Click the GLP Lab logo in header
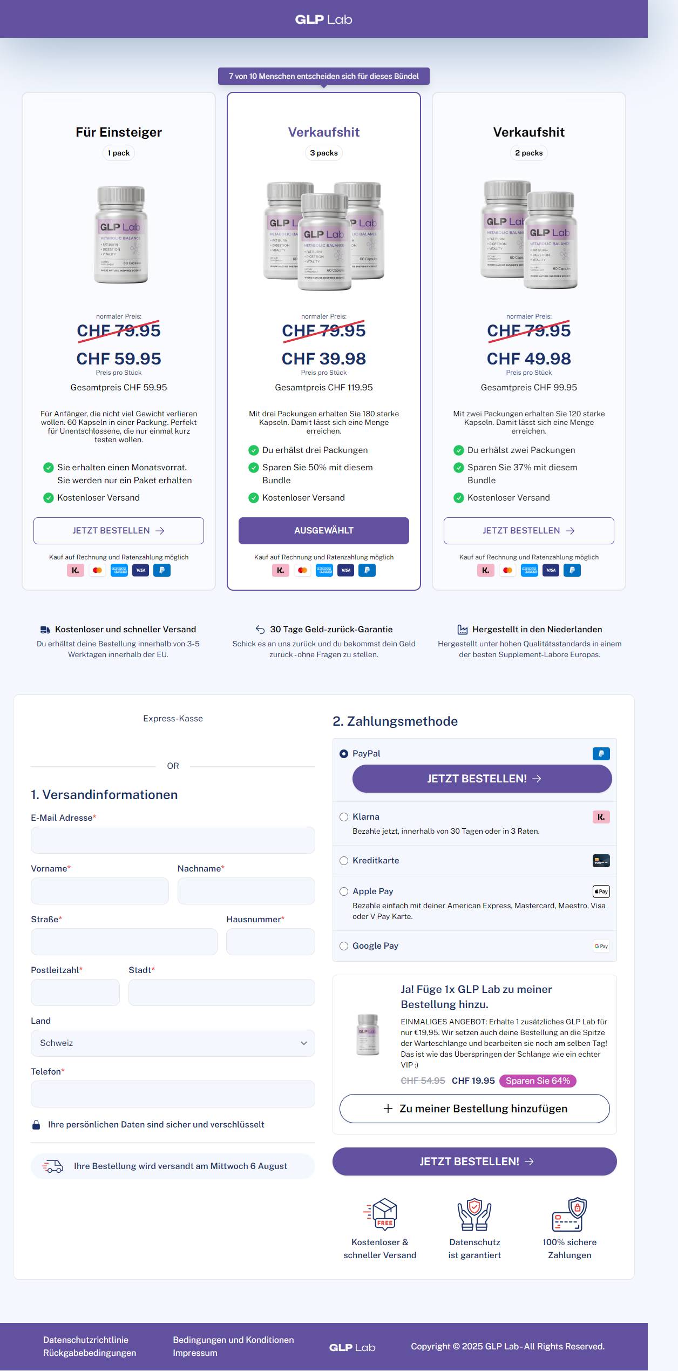Screen dimensions: 678x1371 point(323,19)
